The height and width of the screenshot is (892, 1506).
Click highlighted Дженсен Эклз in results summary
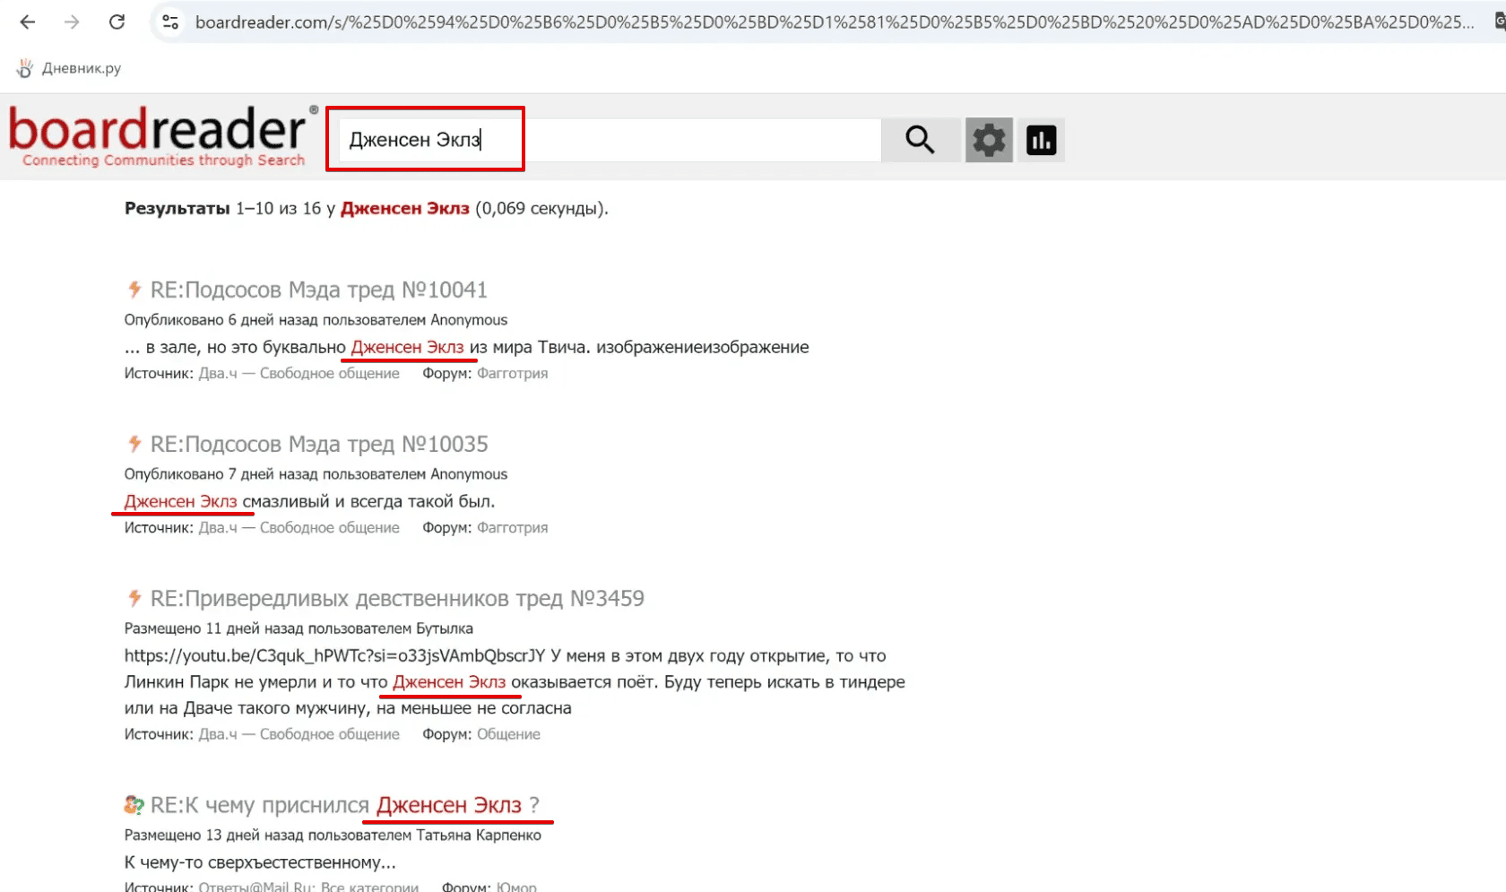(x=405, y=208)
